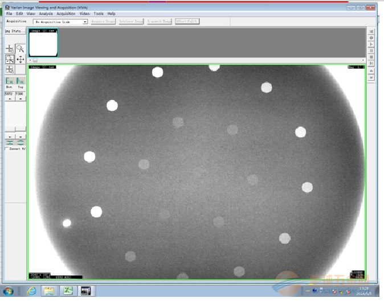
Task: Click the lower right down-arrow stepper
Action: pos(21,136)
